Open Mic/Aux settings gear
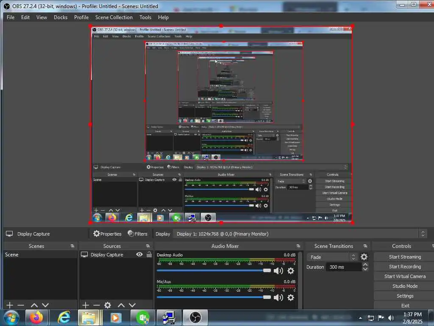The height and width of the screenshot is (326, 434). click(291, 298)
